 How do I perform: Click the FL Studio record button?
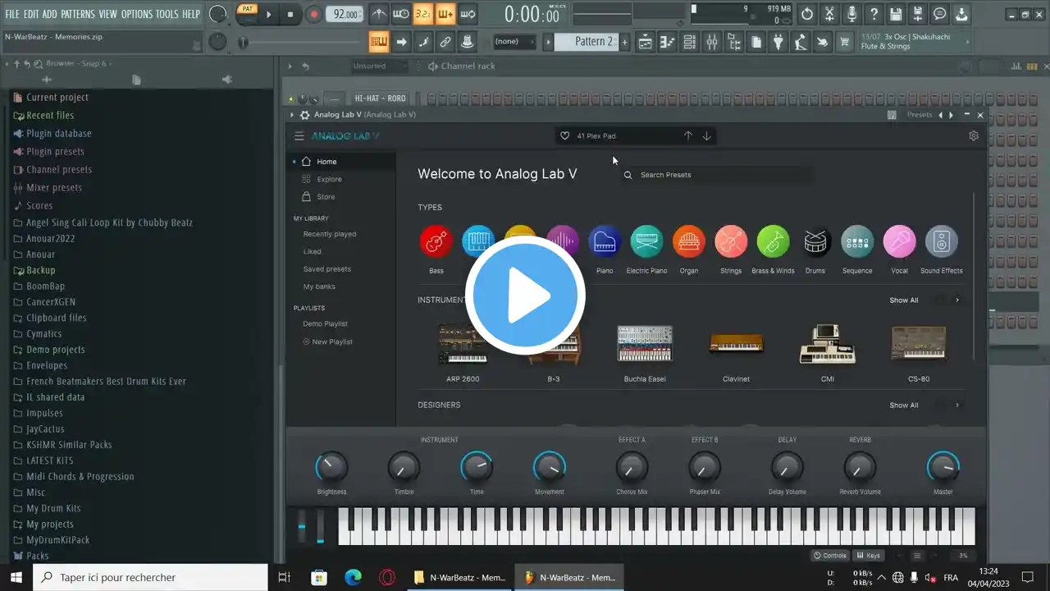[313, 14]
